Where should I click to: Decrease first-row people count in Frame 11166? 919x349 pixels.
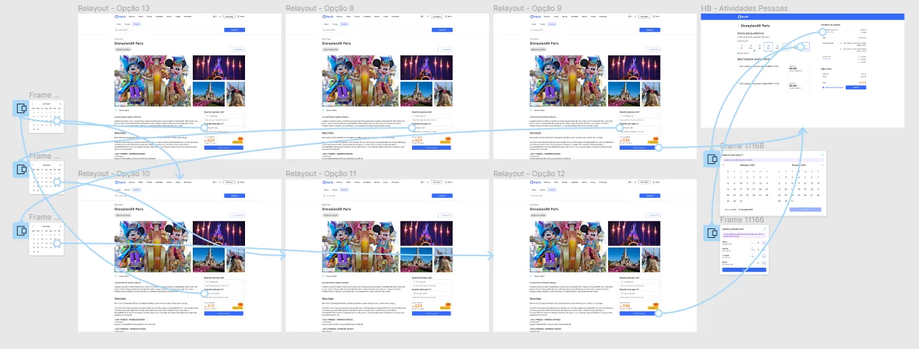(x=752, y=242)
